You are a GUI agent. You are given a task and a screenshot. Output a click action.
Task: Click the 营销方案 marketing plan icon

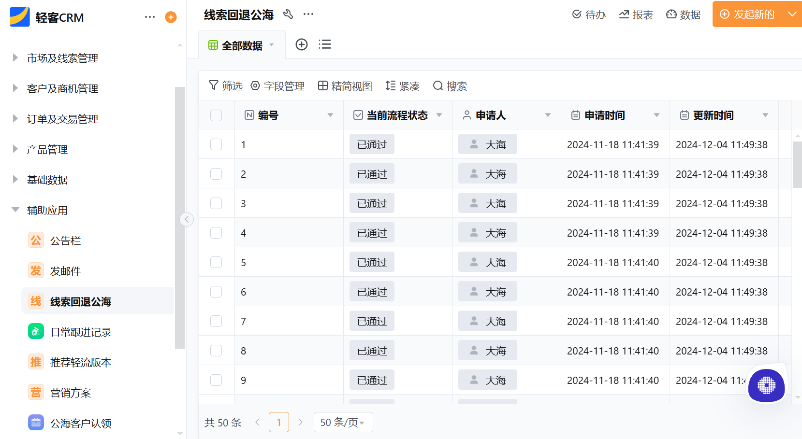(35, 392)
